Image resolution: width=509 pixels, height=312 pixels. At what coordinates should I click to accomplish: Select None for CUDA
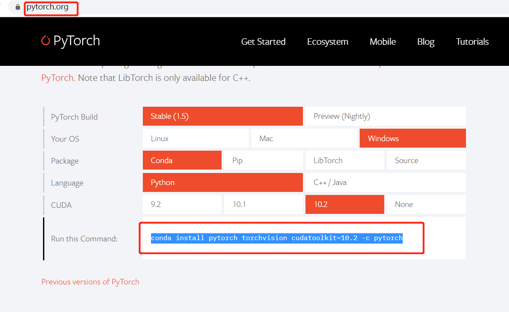click(426, 204)
